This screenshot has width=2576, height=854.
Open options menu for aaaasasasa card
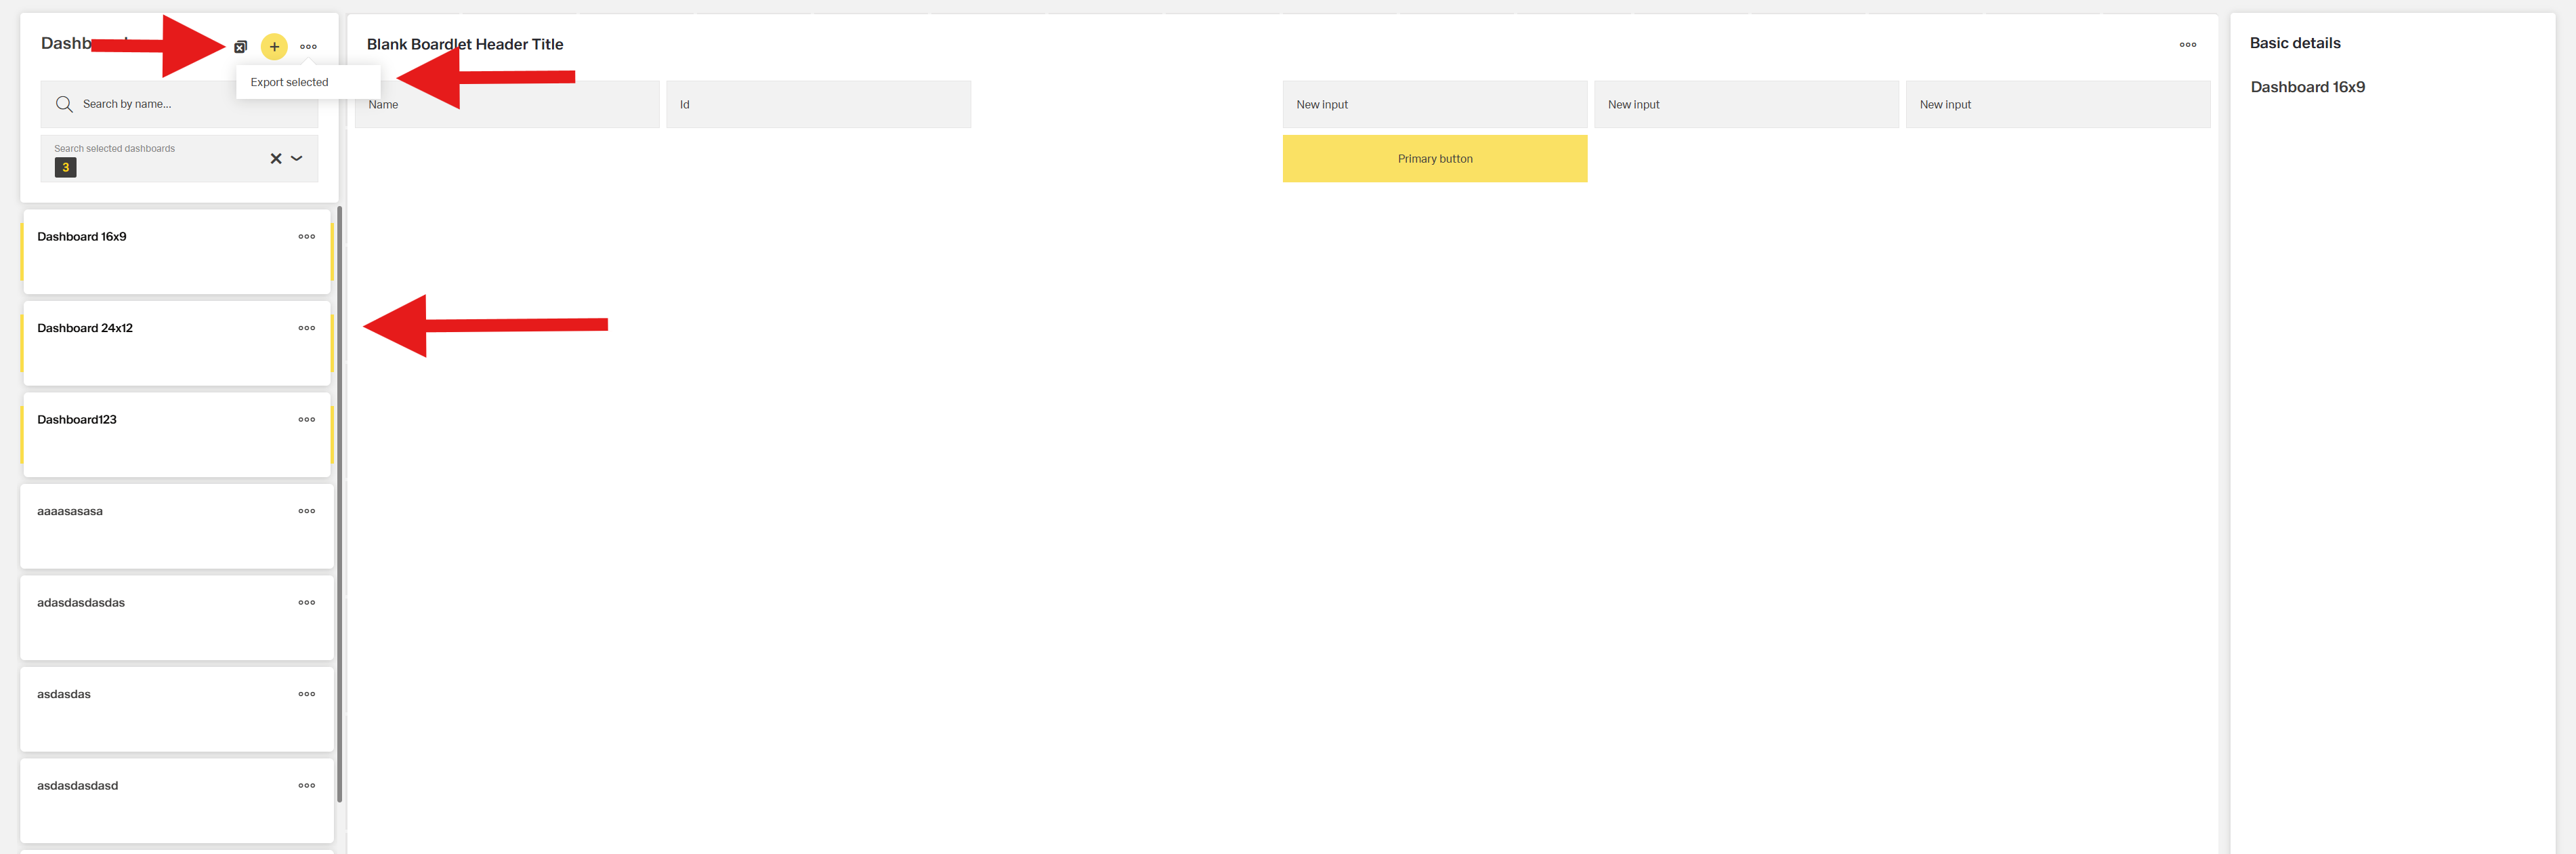(306, 512)
